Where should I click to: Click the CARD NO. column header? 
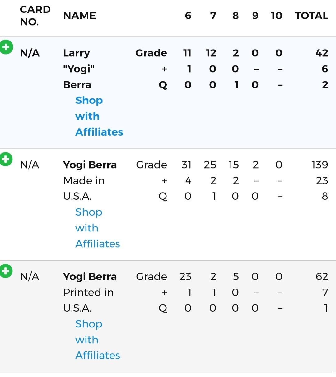[x=35, y=16]
